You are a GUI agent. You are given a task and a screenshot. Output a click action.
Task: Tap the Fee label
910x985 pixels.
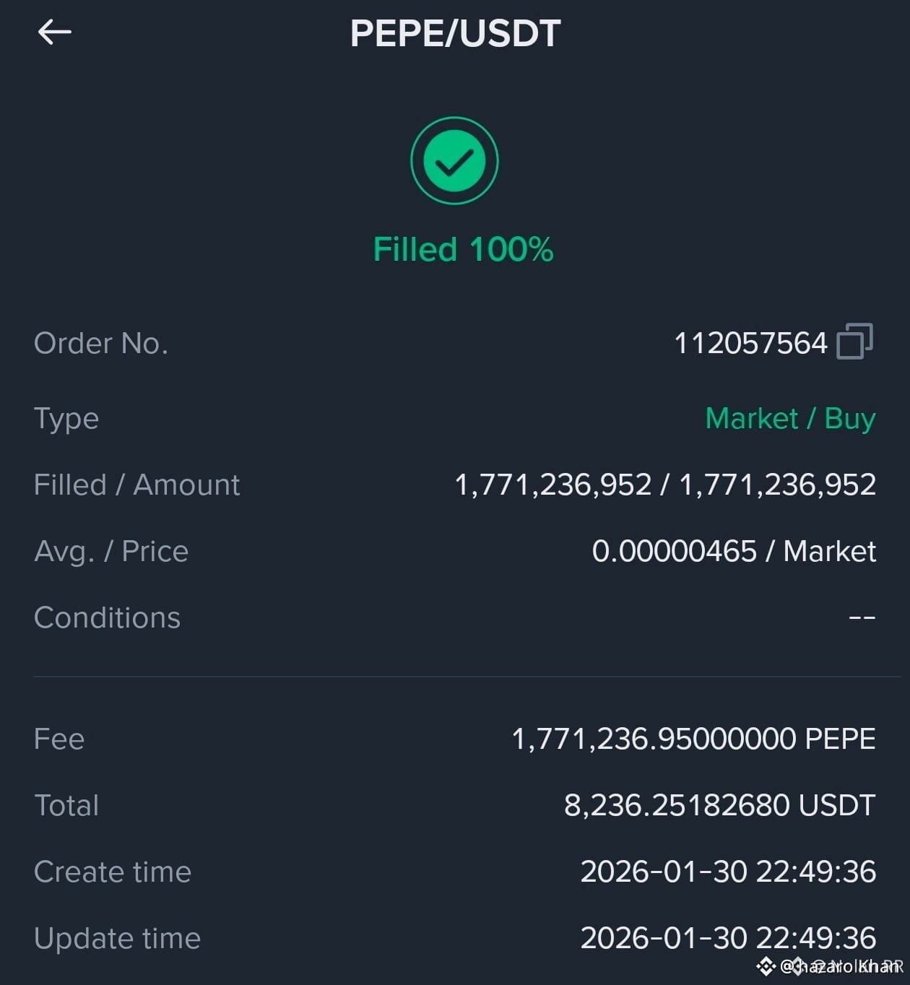coord(59,739)
